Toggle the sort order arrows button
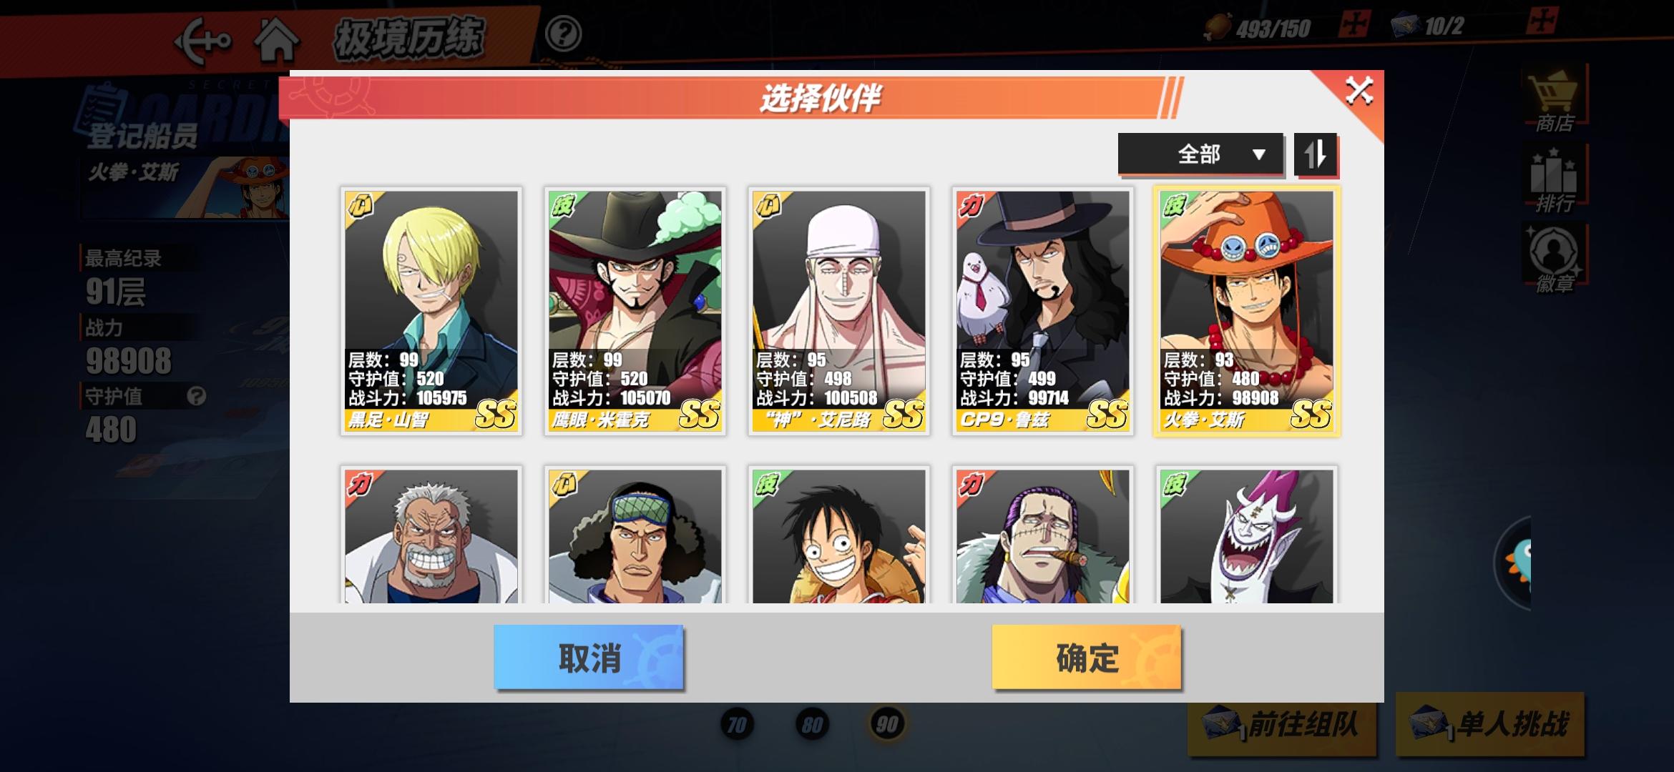 (1315, 154)
